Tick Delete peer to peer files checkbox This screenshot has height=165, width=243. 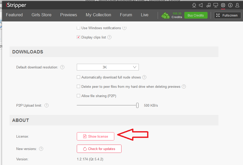coord(79,87)
